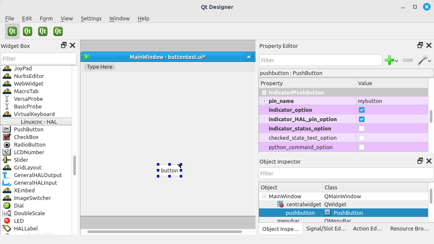Switch to Resource Browser tab
Image resolution: width=434 pixels, height=244 pixels.
click(409, 229)
